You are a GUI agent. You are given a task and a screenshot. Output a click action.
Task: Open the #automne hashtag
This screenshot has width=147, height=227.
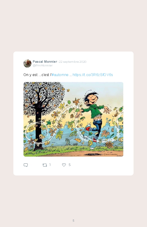pos(60,75)
